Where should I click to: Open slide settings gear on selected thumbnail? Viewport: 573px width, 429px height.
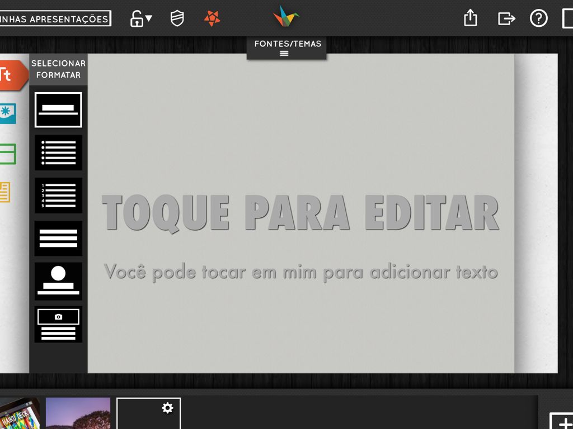click(x=167, y=408)
